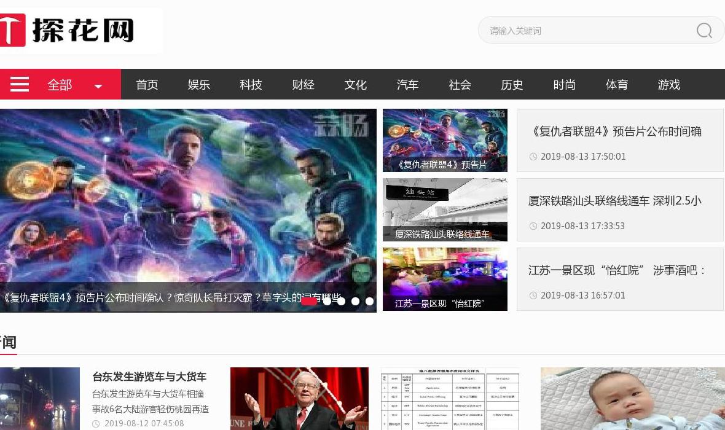The width and height of the screenshot is (725, 430).
Task: Click the clock icon beside 07:45:08
Action: coord(96,423)
